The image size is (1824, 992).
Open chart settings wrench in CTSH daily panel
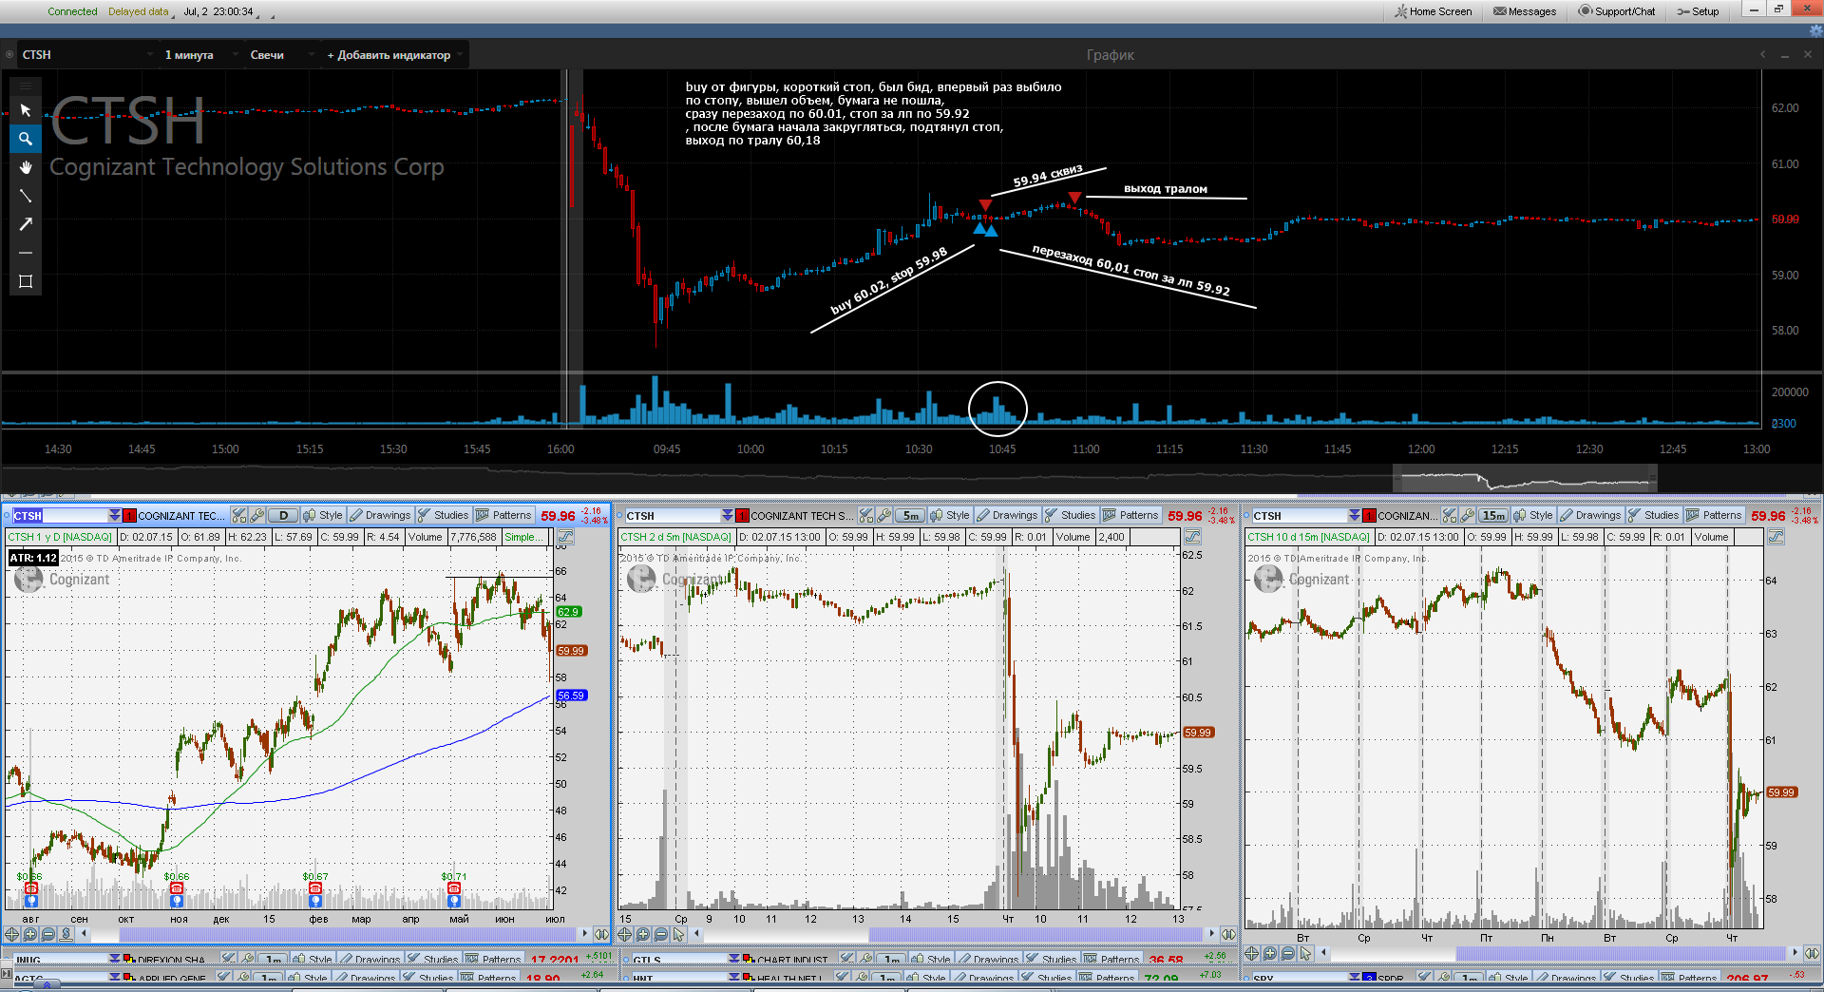point(256,515)
